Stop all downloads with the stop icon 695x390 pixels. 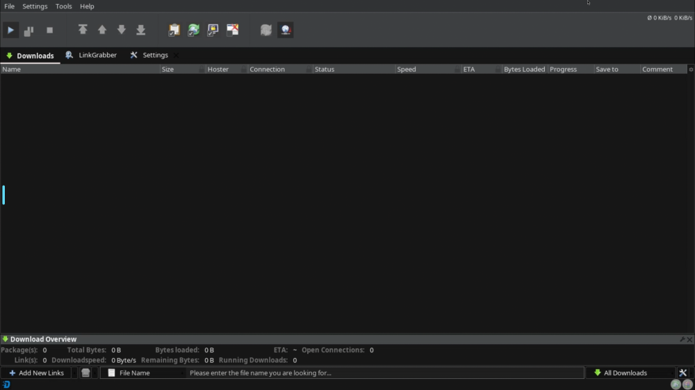pyautogui.click(x=49, y=30)
